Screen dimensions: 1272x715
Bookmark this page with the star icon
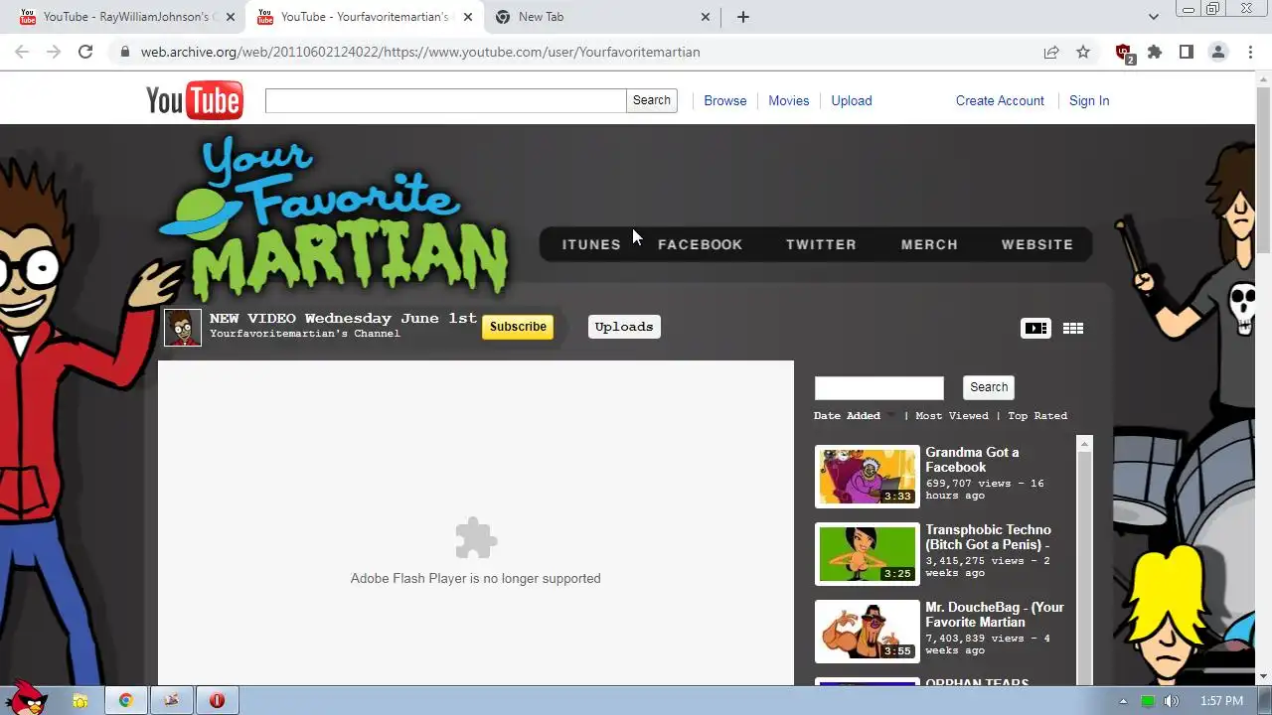pos(1083,52)
